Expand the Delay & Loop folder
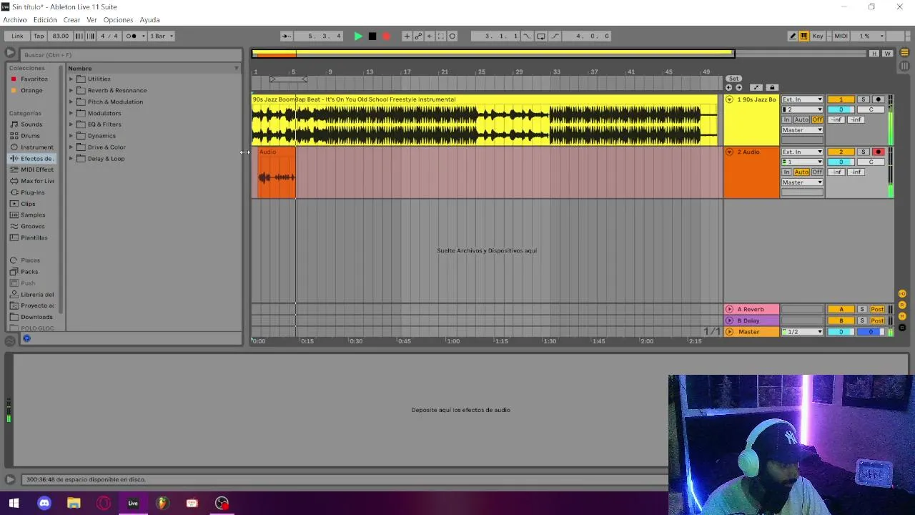915x515 pixels. 71,159
